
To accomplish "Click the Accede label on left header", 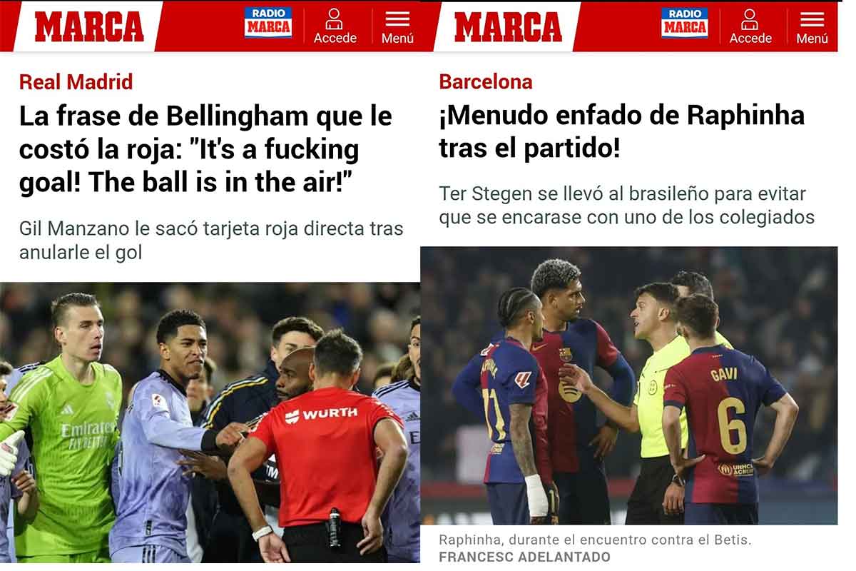I will tap(335, 39).
